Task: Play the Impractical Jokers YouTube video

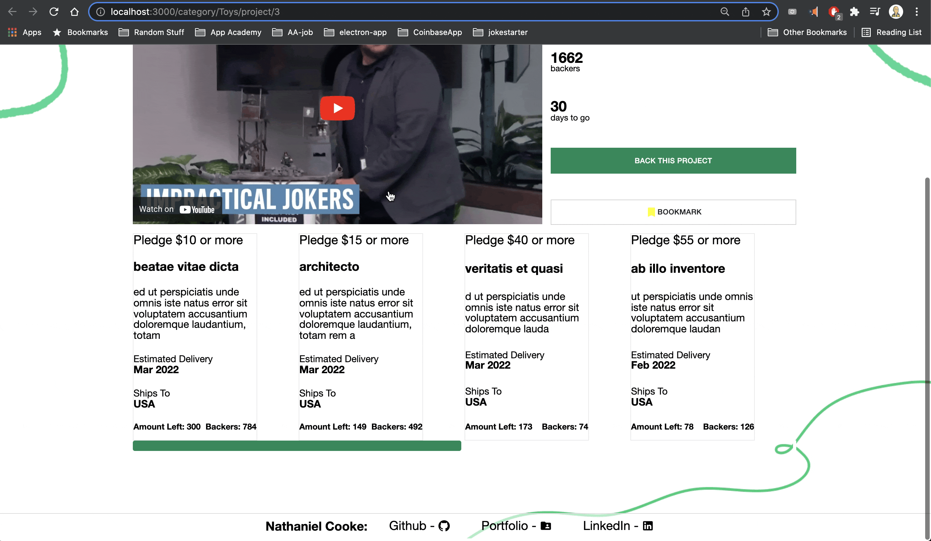Action: coord(337,108)
